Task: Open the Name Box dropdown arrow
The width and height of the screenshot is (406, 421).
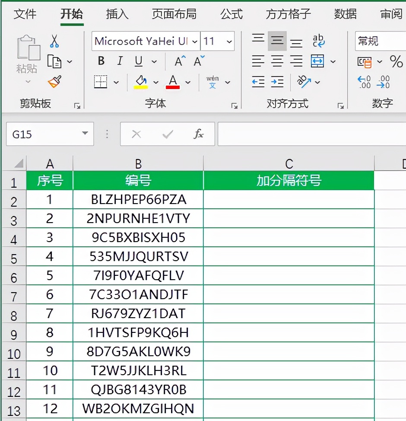Action: coord(85,133)
